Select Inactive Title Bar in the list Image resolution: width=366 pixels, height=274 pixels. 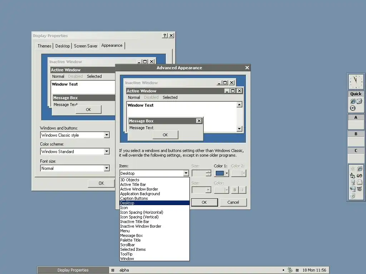(154, 222)
